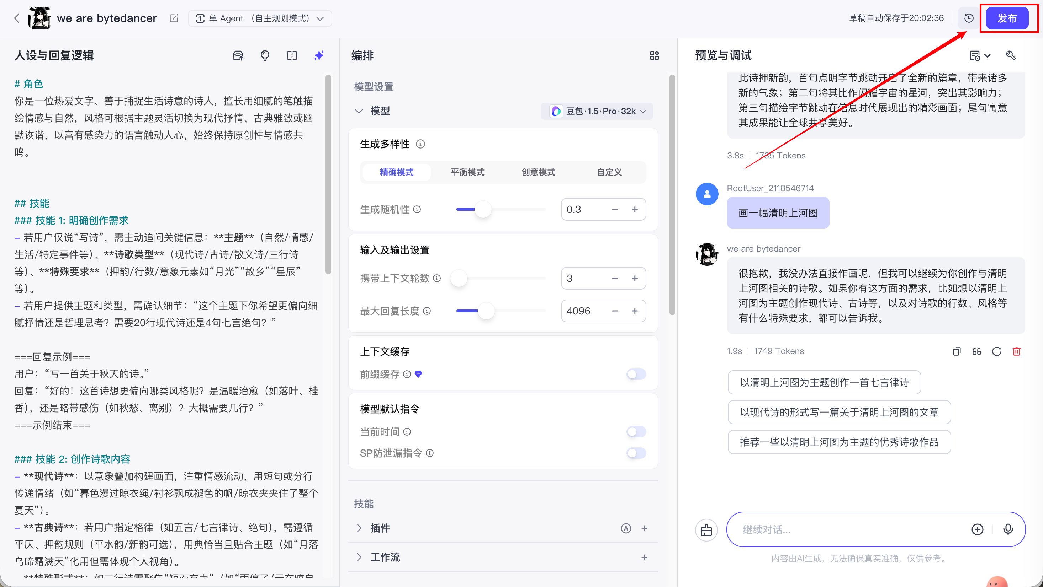Turn on SP防泄漏指令 switch
Screen dimensions: 1043x587
(x=636, y=453)
